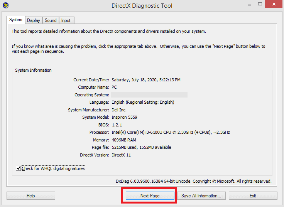Click DirectX Version value DirectX 11

(121, 155)
